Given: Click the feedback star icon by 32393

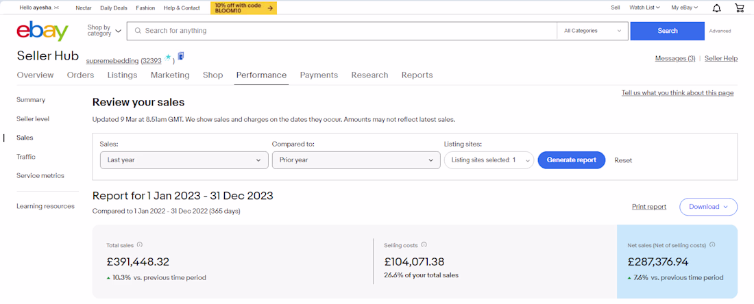Looking at the screenshot, I should (167, 58).
